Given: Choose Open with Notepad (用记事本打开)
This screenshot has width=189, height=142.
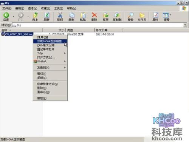Looking at the screenshot, I should click(x=50, y=49).
